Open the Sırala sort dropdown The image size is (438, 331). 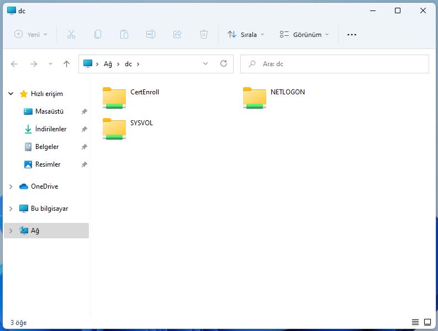pos(246,34)
